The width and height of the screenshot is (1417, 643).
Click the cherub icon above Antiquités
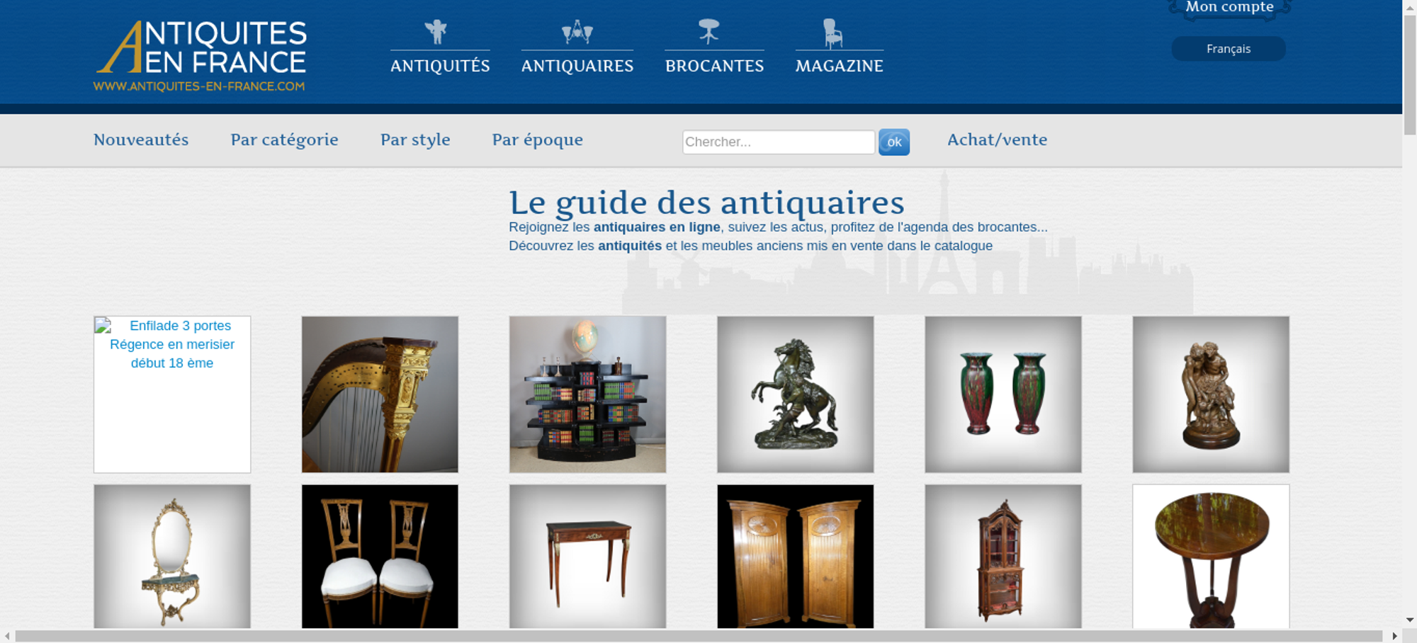coord(436,32)
